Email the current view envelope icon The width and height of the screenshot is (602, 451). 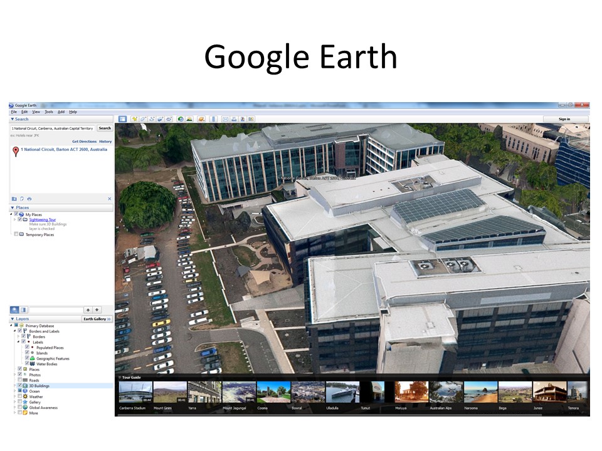[225, 119]
